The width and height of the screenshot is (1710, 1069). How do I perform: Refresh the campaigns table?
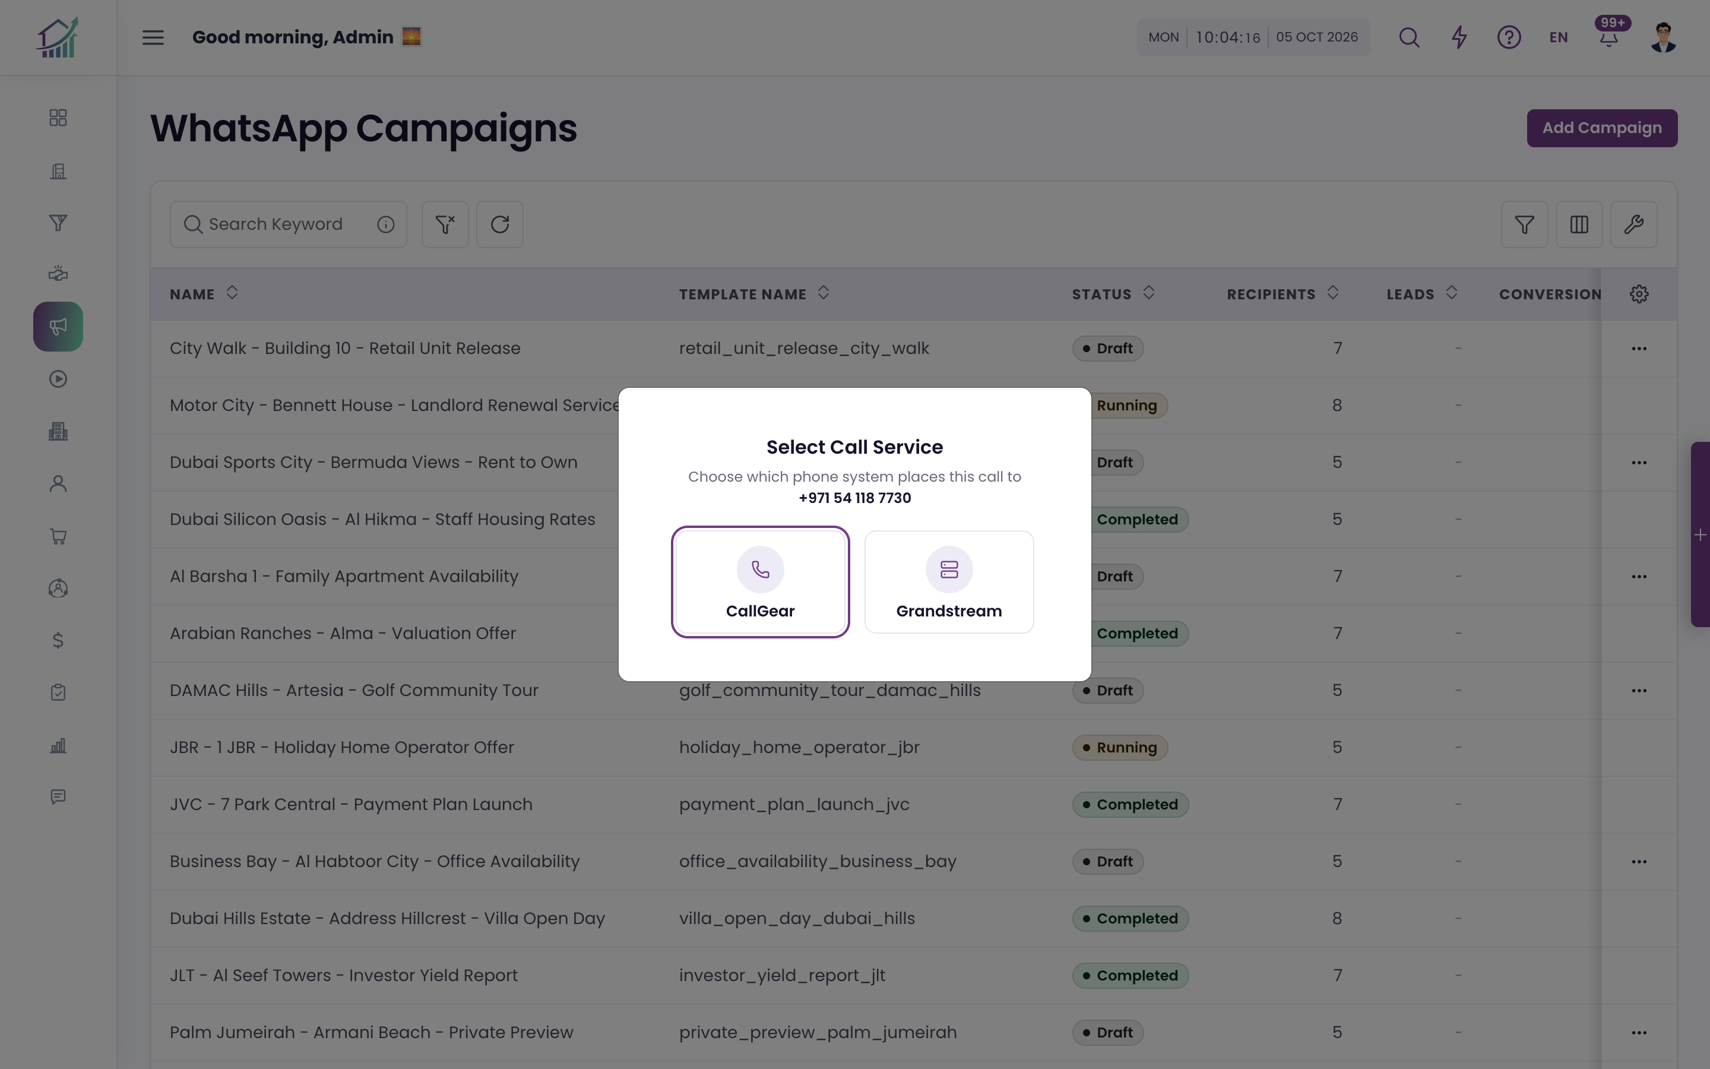(499, 224)
